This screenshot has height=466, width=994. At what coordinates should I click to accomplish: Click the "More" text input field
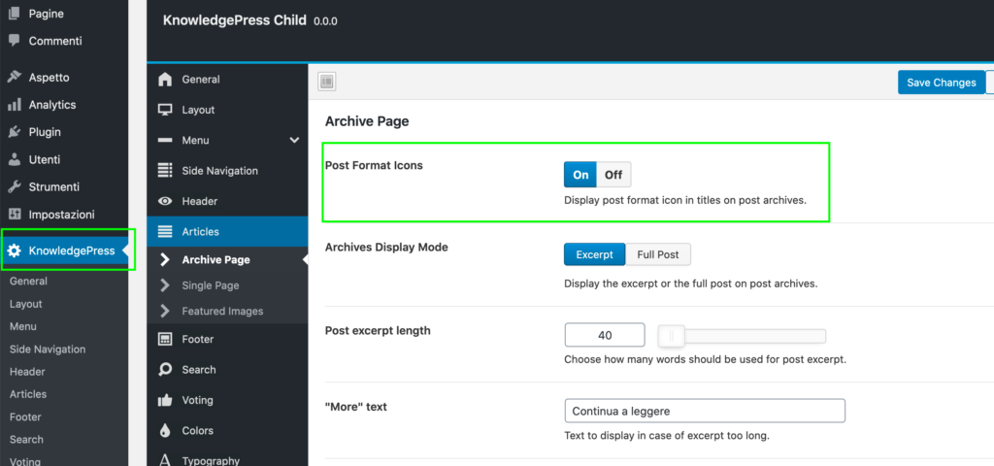point(704,411)
